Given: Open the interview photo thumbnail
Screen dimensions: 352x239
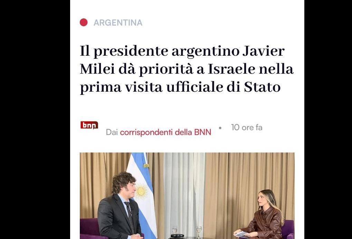Looking at the screenshot, I should pyautogui.click(x=187, y=196).
